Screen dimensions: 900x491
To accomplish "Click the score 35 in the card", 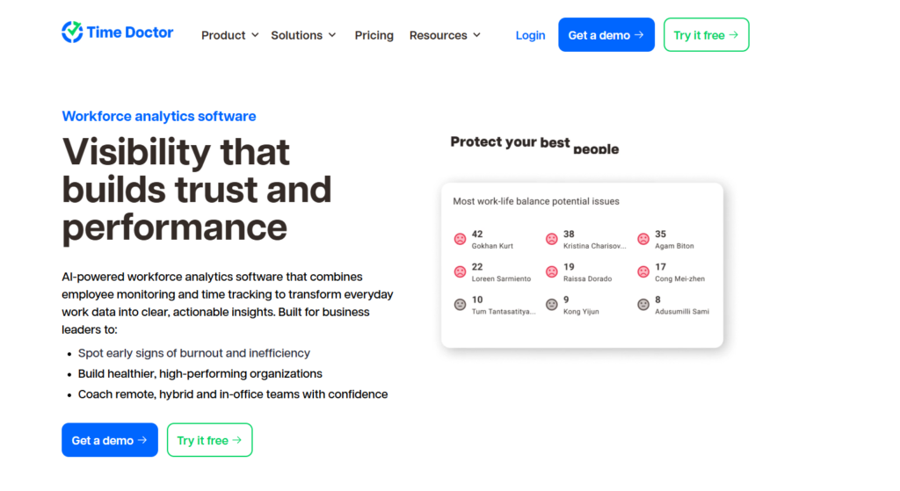I will point(661,234).
